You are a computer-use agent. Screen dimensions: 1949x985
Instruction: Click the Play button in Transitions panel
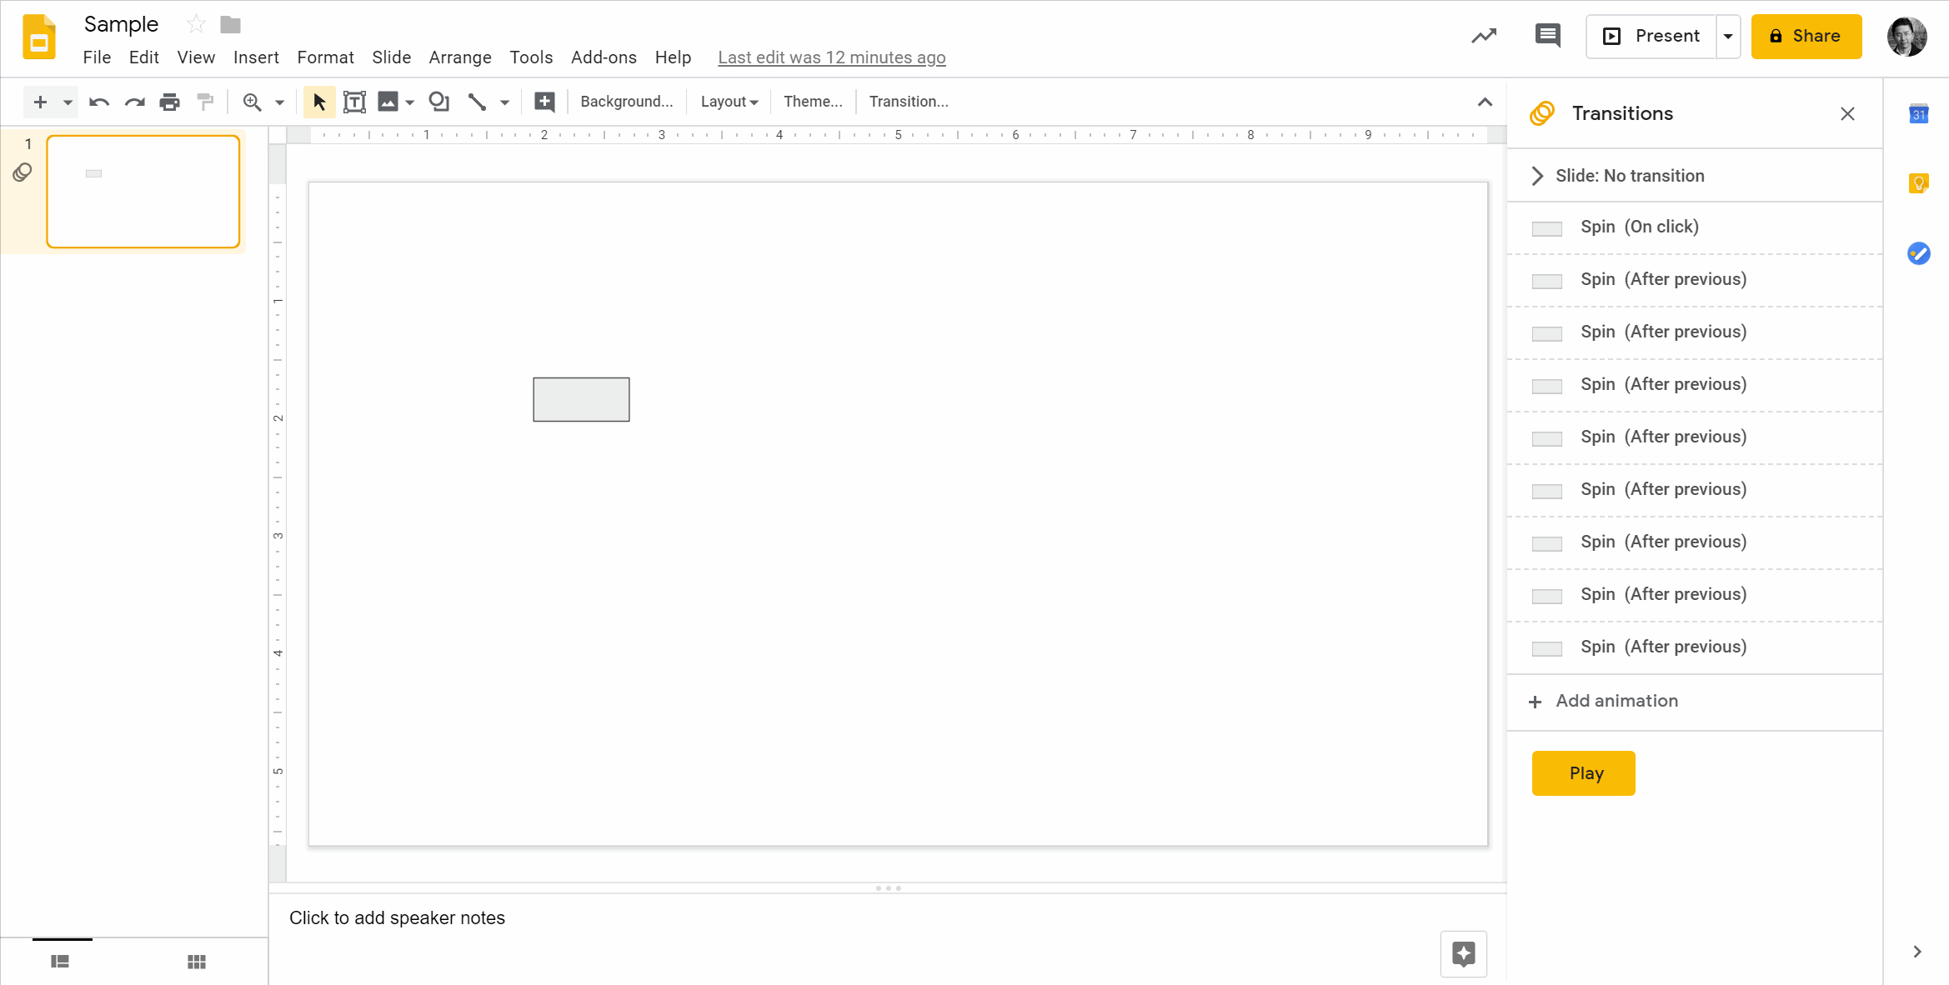click(1585, 772)
